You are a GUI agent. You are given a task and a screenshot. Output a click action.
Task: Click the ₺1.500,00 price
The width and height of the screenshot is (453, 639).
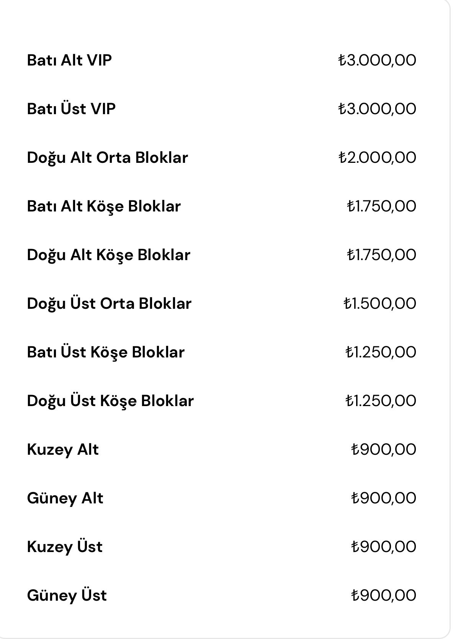(380, 304)
